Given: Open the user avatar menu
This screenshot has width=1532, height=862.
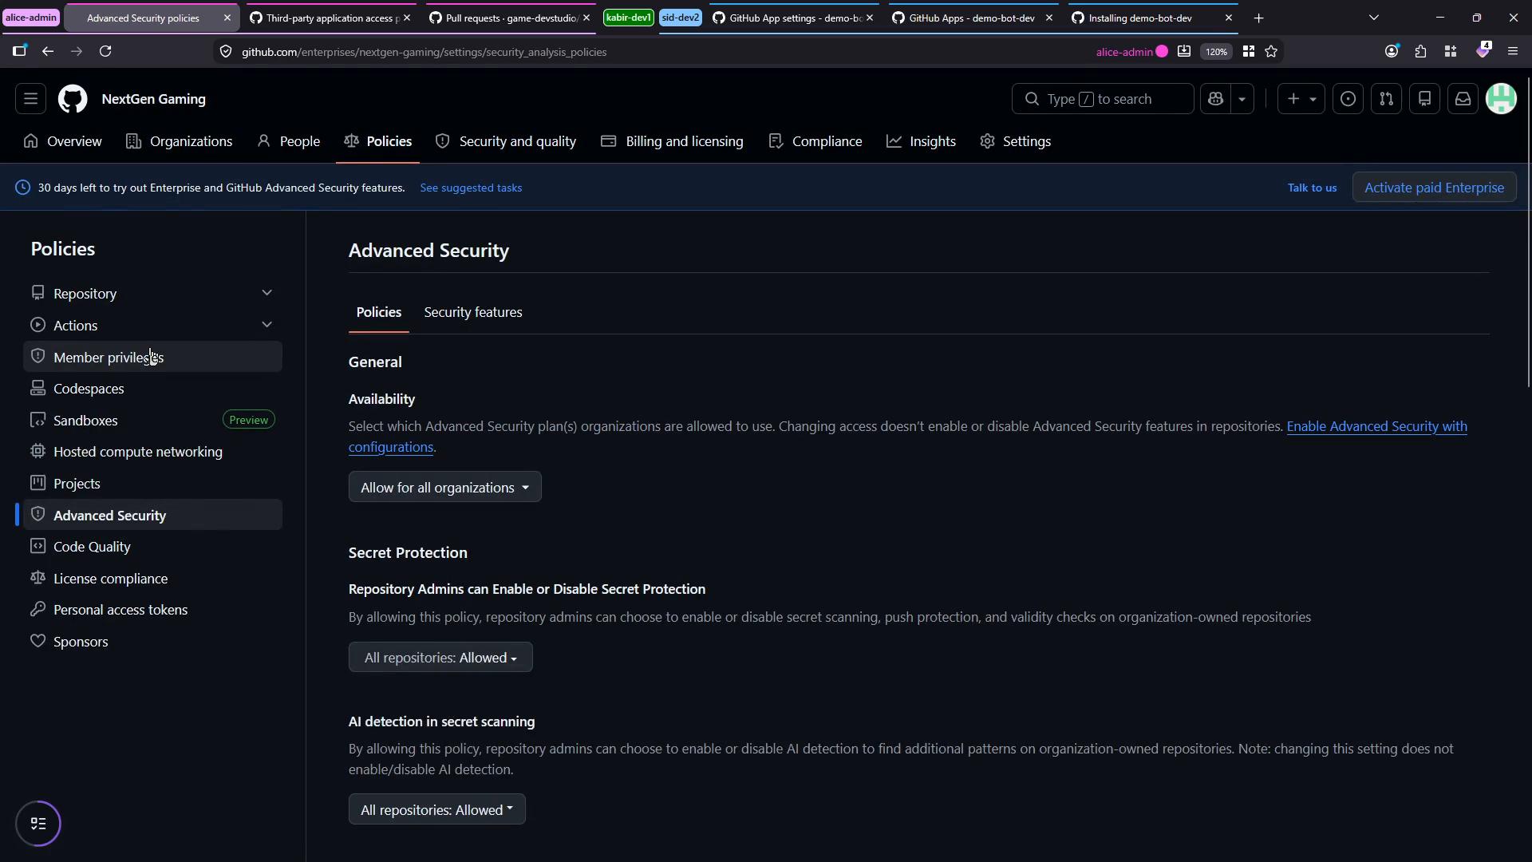Looking at the screenshot, I should [1501, 99].
